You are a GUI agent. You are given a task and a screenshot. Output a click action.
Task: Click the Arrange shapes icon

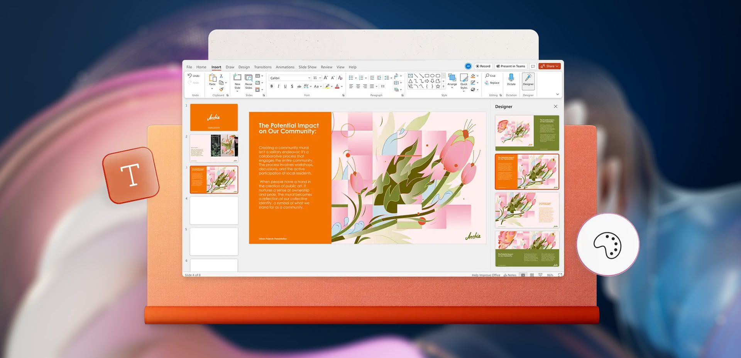pyautogui.click(x=452, y=78)
